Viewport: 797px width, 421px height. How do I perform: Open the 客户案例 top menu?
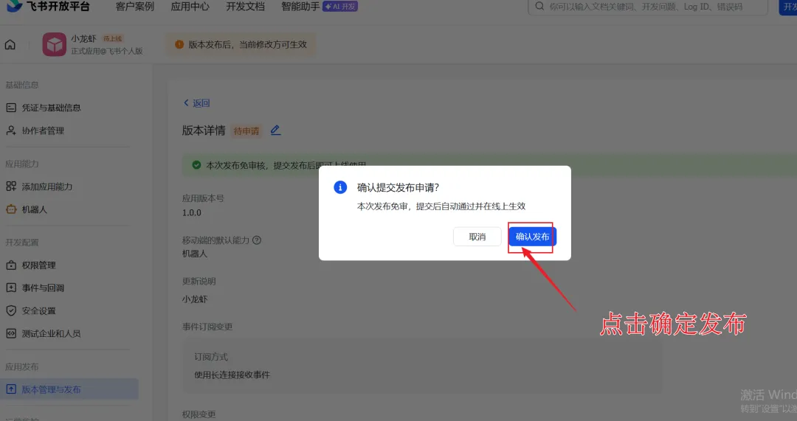(135, 7)
